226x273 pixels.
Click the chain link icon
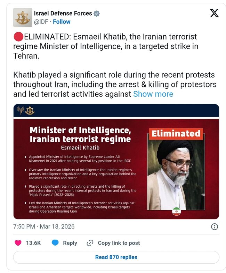pos(90,243)
